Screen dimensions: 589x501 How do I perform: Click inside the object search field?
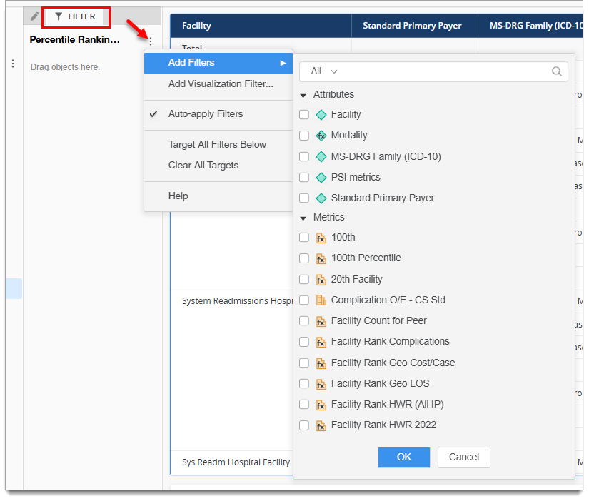[443, 71]
